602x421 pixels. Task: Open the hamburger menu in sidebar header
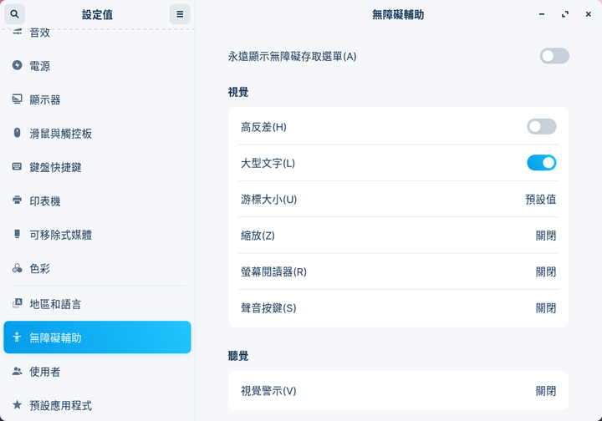click(180, 14)
